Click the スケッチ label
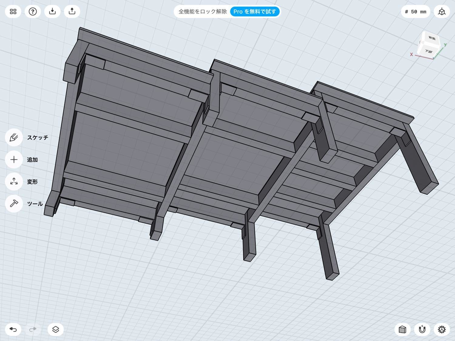This screenshot has width=455, height=341. (x=38, y=137)
